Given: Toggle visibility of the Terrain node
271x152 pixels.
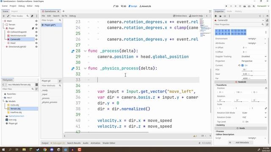Looking at the screenshot, I should [x=36, y=24].
